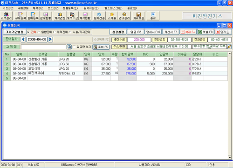This screenshot has height=168, width=233.
Task: Open the 헬프데스크(H) menu
Action: coord(113,8)
